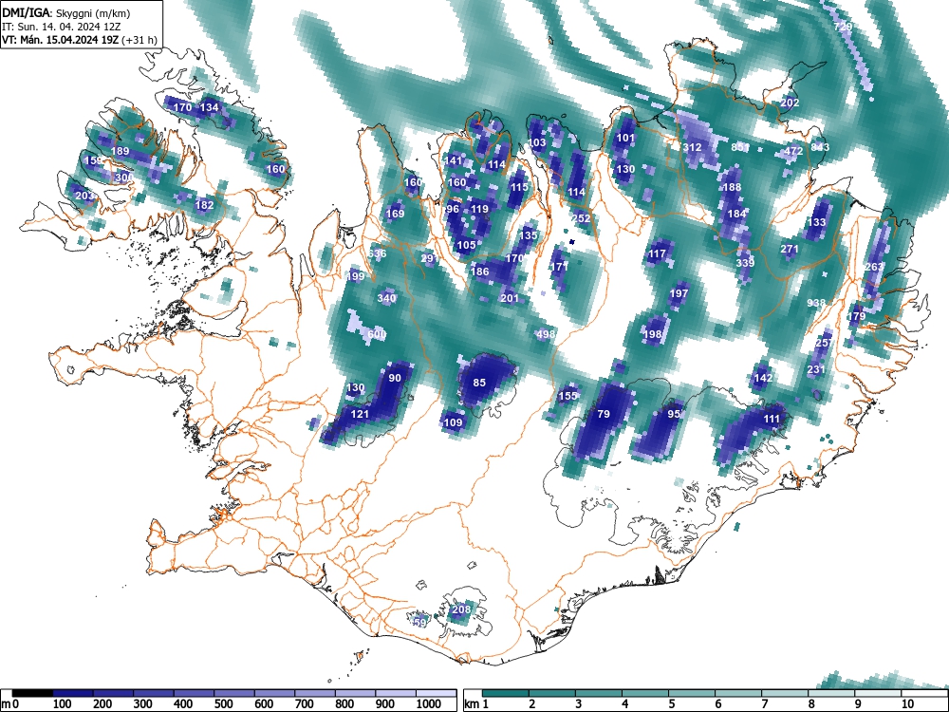Click the visibility value 182
Image resolution: width=949 pixels, height=712 pixels.
click(205, 205)
